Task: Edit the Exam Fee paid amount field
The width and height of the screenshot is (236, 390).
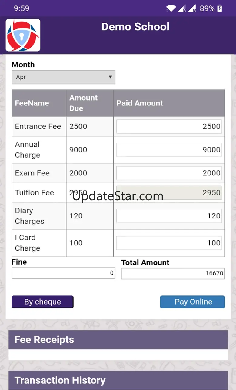Action: [x=169, y=173]
